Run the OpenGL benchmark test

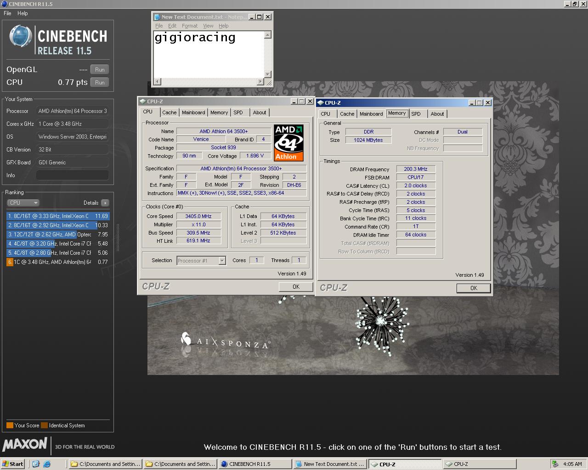coord(100,70)
